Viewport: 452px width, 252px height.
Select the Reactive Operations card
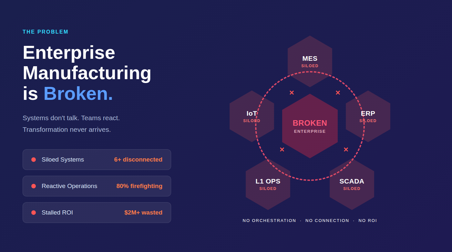coord(97,186)
